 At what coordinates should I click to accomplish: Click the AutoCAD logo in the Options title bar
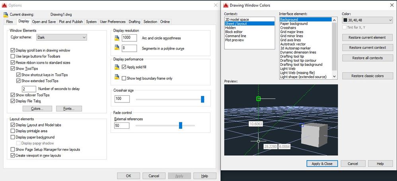pos(4,5)
